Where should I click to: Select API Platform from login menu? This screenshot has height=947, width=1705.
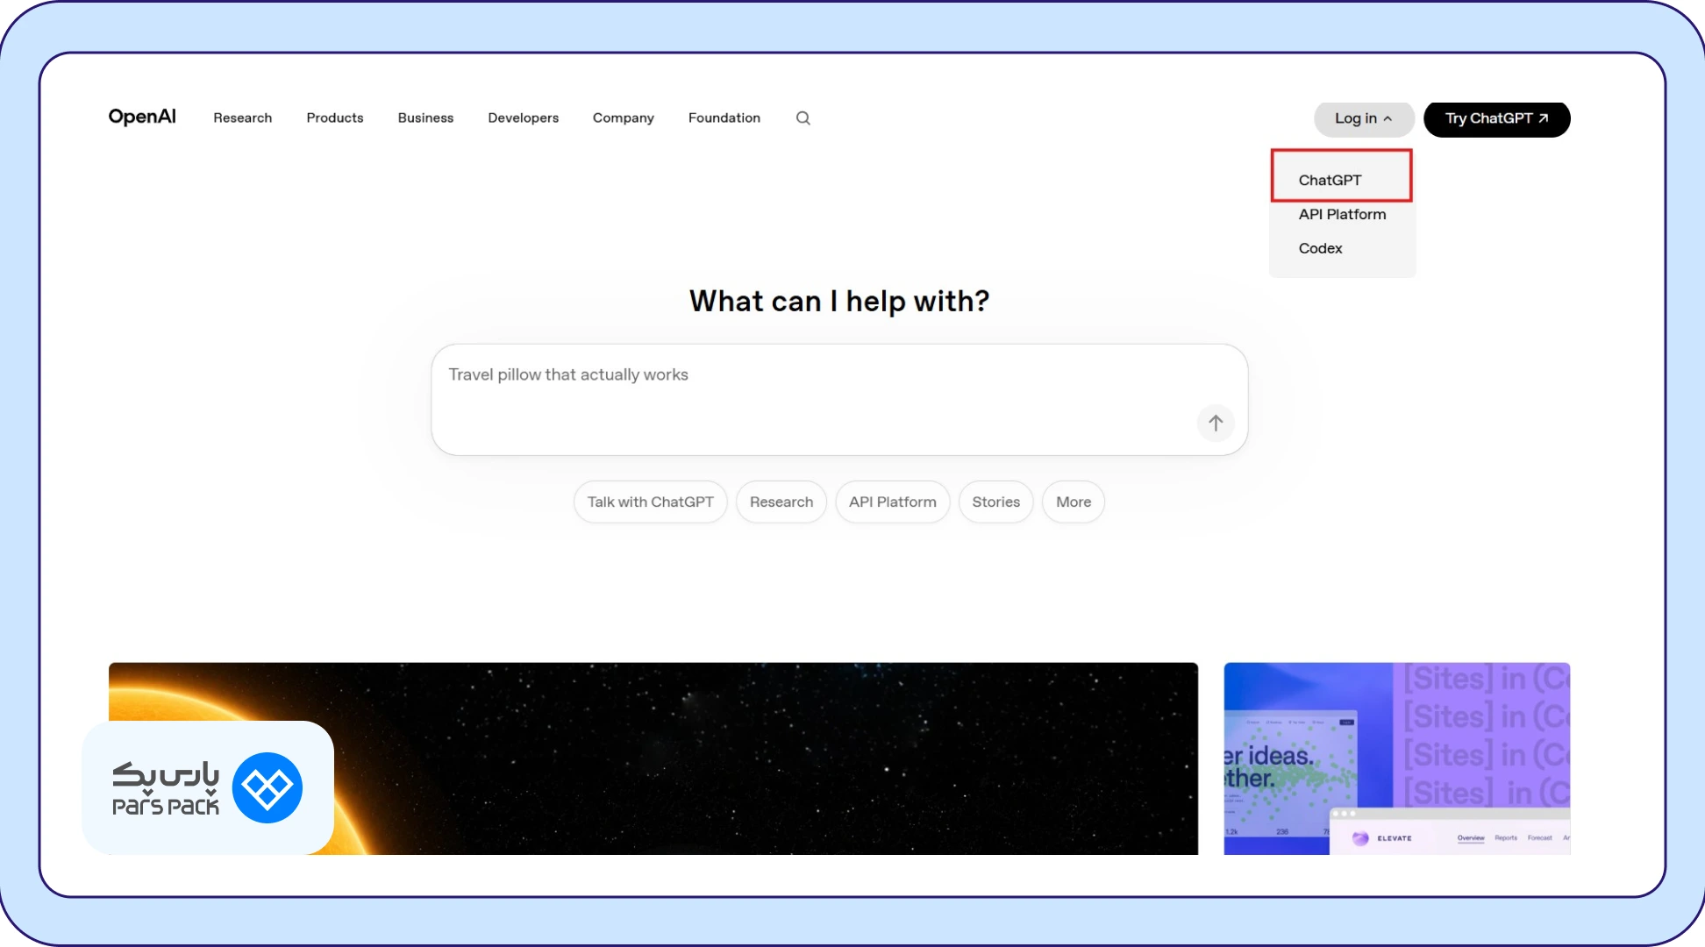1342,214
